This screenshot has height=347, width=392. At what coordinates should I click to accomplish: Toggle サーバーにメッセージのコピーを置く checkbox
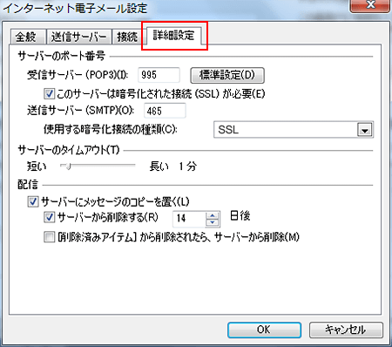coord(33,201)
